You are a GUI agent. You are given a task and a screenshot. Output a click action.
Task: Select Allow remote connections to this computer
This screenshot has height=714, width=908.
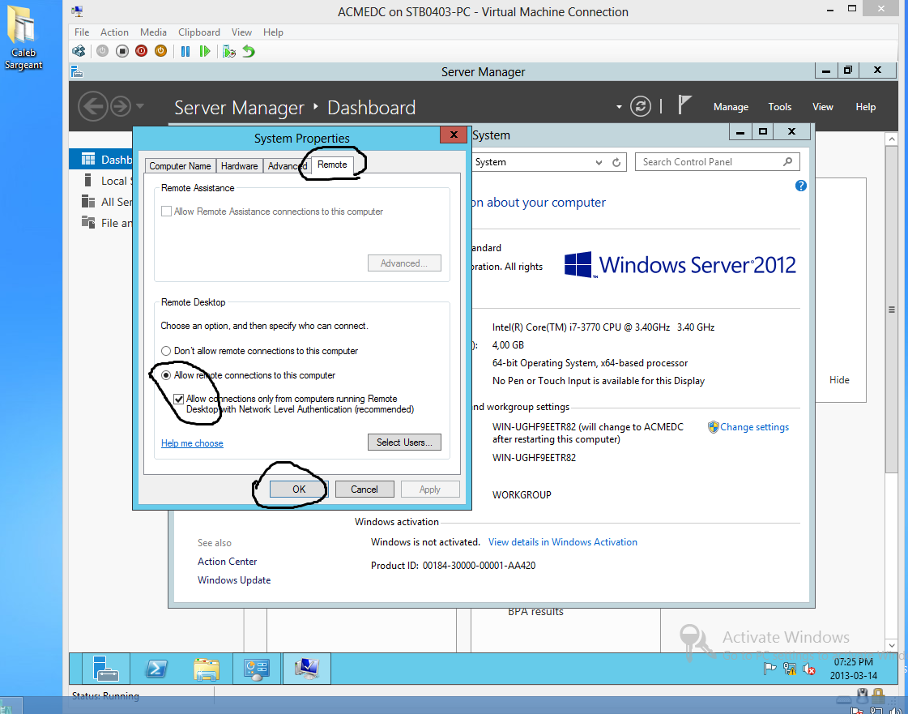click(166, 375)
